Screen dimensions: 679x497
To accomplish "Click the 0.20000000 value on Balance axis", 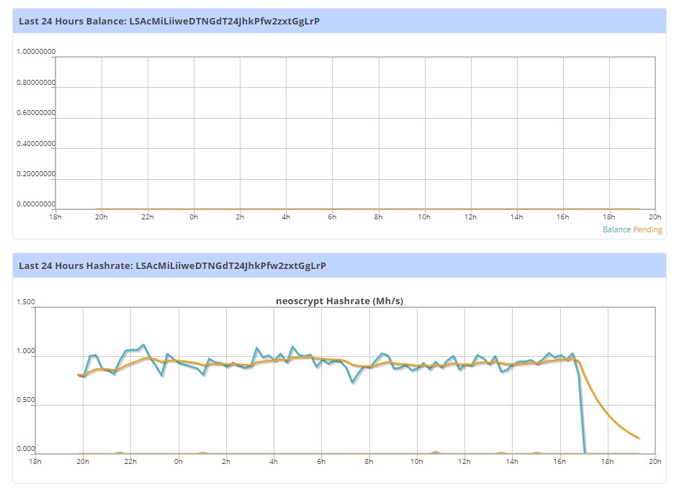I will pos(36,173).
